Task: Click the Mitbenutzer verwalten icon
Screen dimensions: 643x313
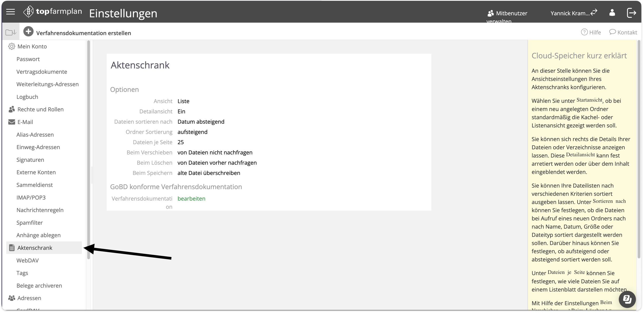Action: (490, 13)
